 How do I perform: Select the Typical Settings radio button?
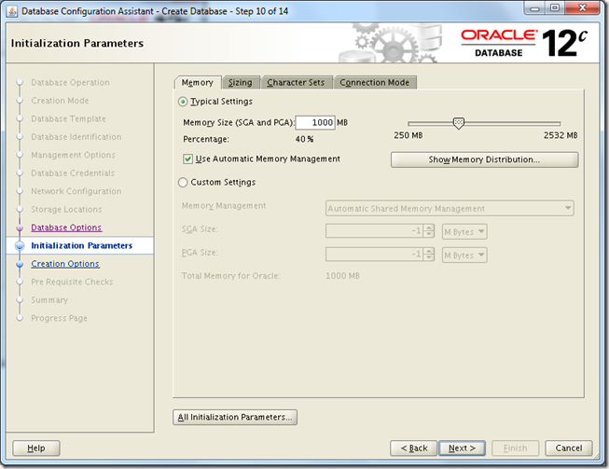pyautogui.click(x=183, y=102)
